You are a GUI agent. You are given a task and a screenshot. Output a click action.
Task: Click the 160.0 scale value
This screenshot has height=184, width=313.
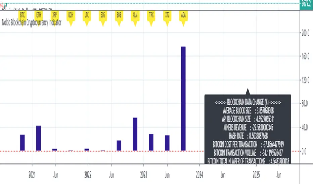point(305,57)
